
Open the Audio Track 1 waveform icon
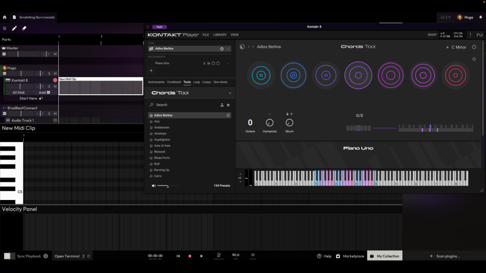pos(8,120)
